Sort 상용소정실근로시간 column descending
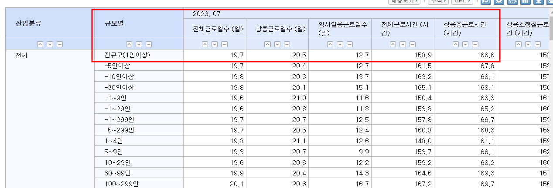This screenshot has width=553, height=188. pos(529,44)
